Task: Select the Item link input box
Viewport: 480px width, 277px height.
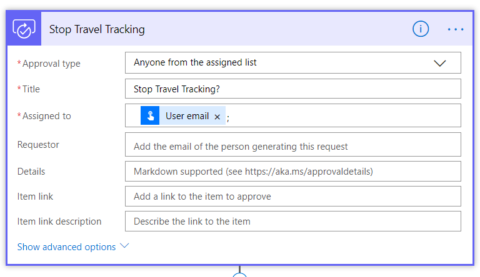Action: pyautogui.click(x=292, y=197)
